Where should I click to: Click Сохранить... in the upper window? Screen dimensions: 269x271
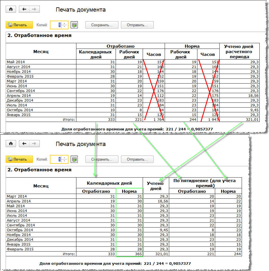click(x=102, y=25)
